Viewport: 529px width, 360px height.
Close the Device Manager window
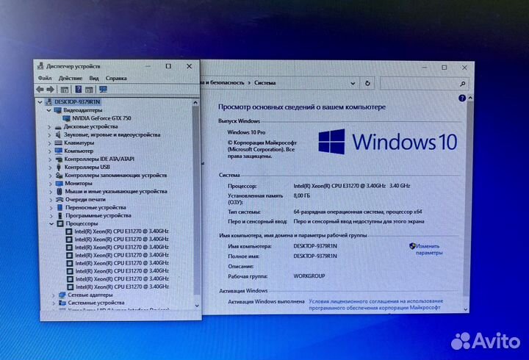tap(190, 66)
